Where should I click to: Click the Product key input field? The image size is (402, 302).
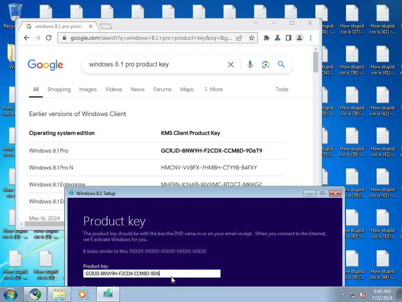152,274
